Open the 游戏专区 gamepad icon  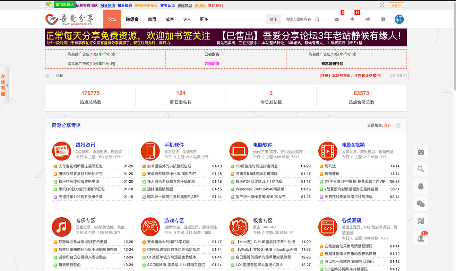(x=150, y=227)
